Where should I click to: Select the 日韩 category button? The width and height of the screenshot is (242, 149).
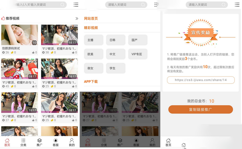[x=116, y=40]
